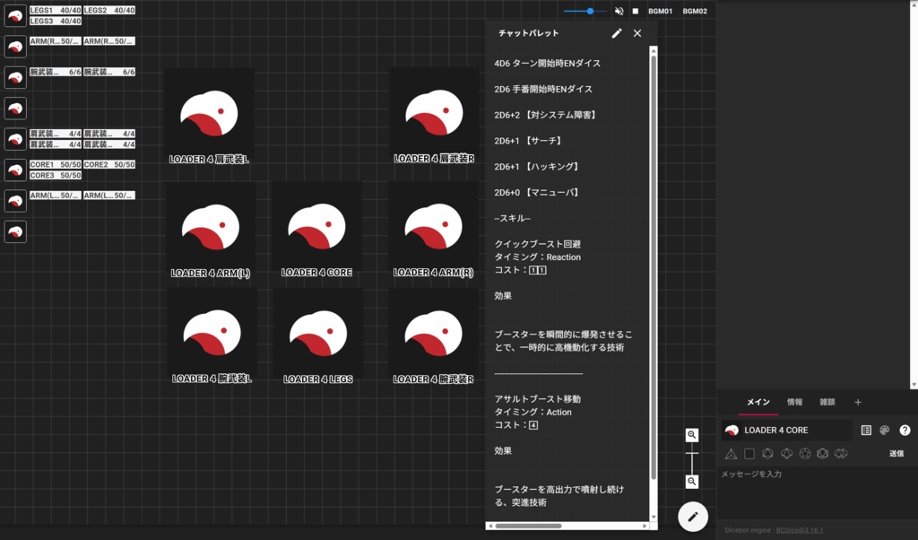This screenshot has width=918, height=540.
Task: Unmute the BGM speaker icon
Action: click(x=619, y=11)
